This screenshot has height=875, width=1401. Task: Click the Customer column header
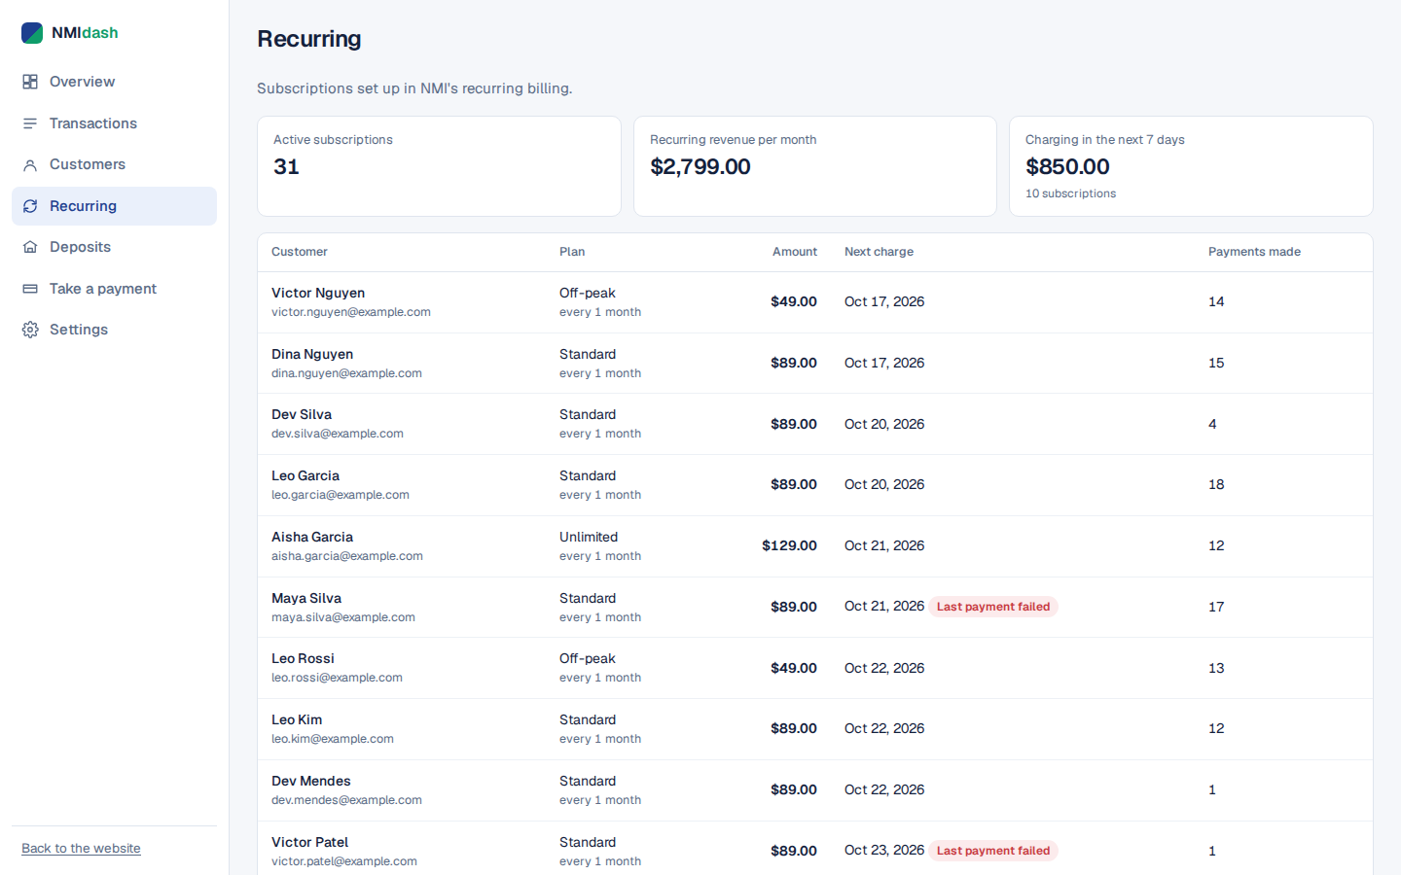tap(300, 252)
